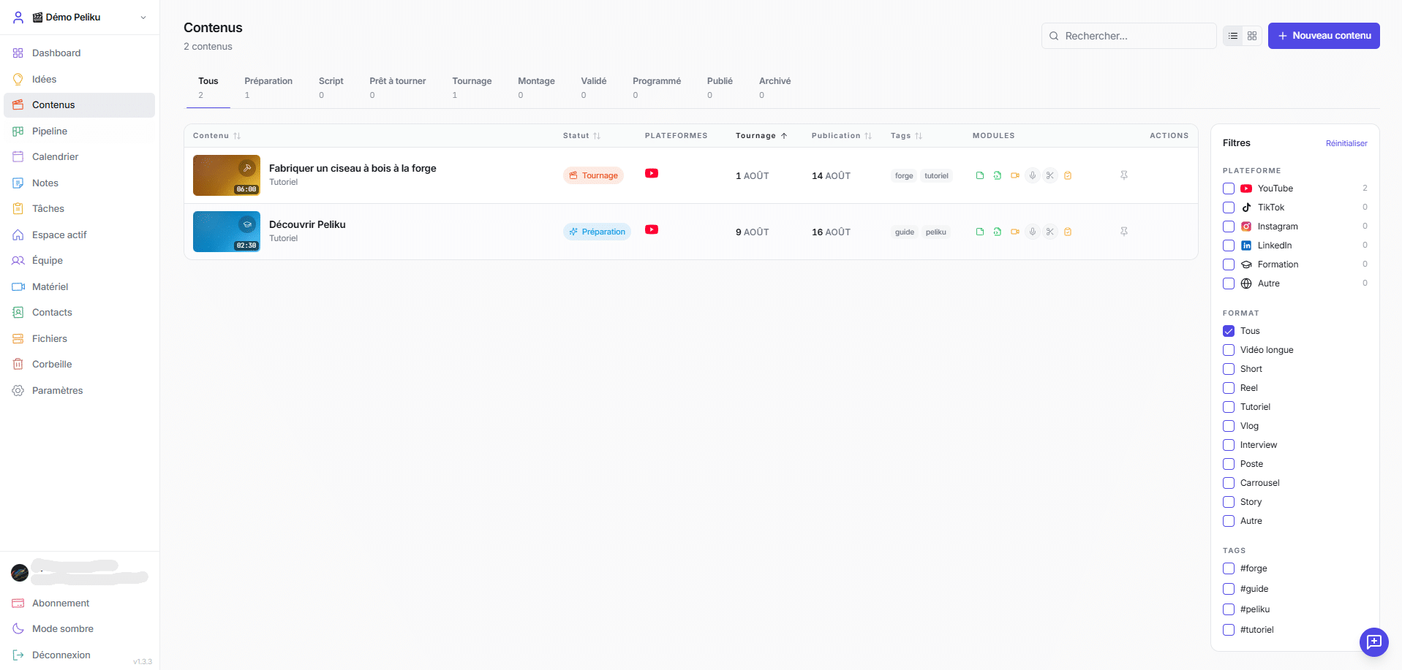Image resolution: width=1402 pixels, height=670 pixels.
Task: Select the Montage tab
Action: [x=536, y=88]
